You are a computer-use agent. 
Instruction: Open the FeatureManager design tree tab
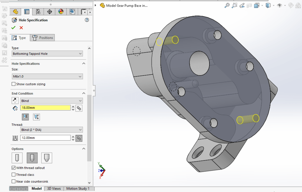click(15, 12)
